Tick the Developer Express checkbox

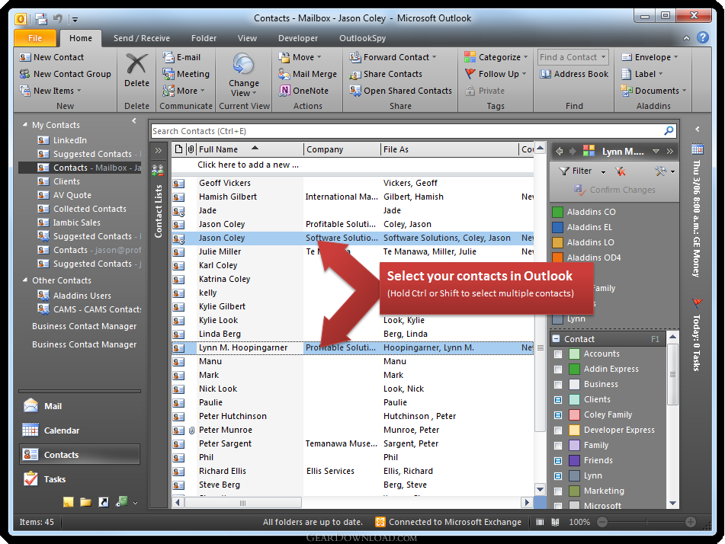(x=558, y=430)
